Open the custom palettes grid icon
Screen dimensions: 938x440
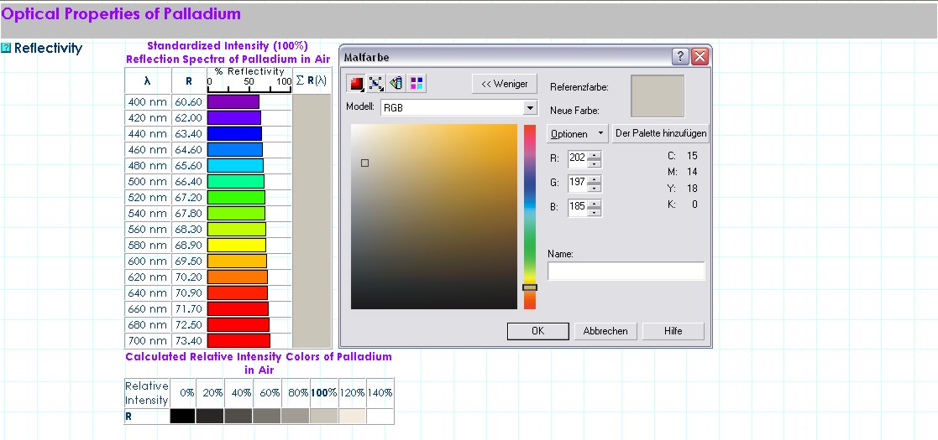click(x=417, y=84)
